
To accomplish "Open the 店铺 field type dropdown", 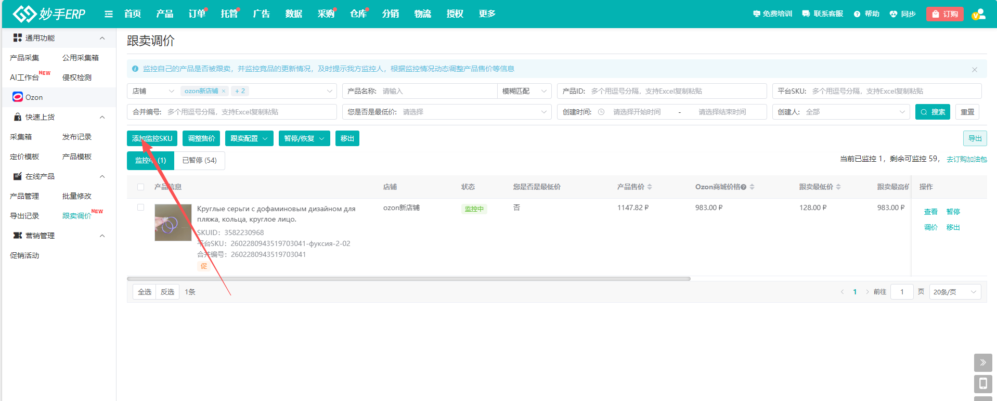I will pos(153,91).
